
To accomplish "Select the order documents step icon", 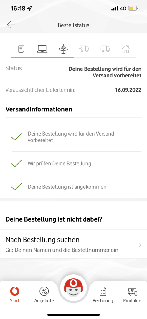I will point(21,49).
